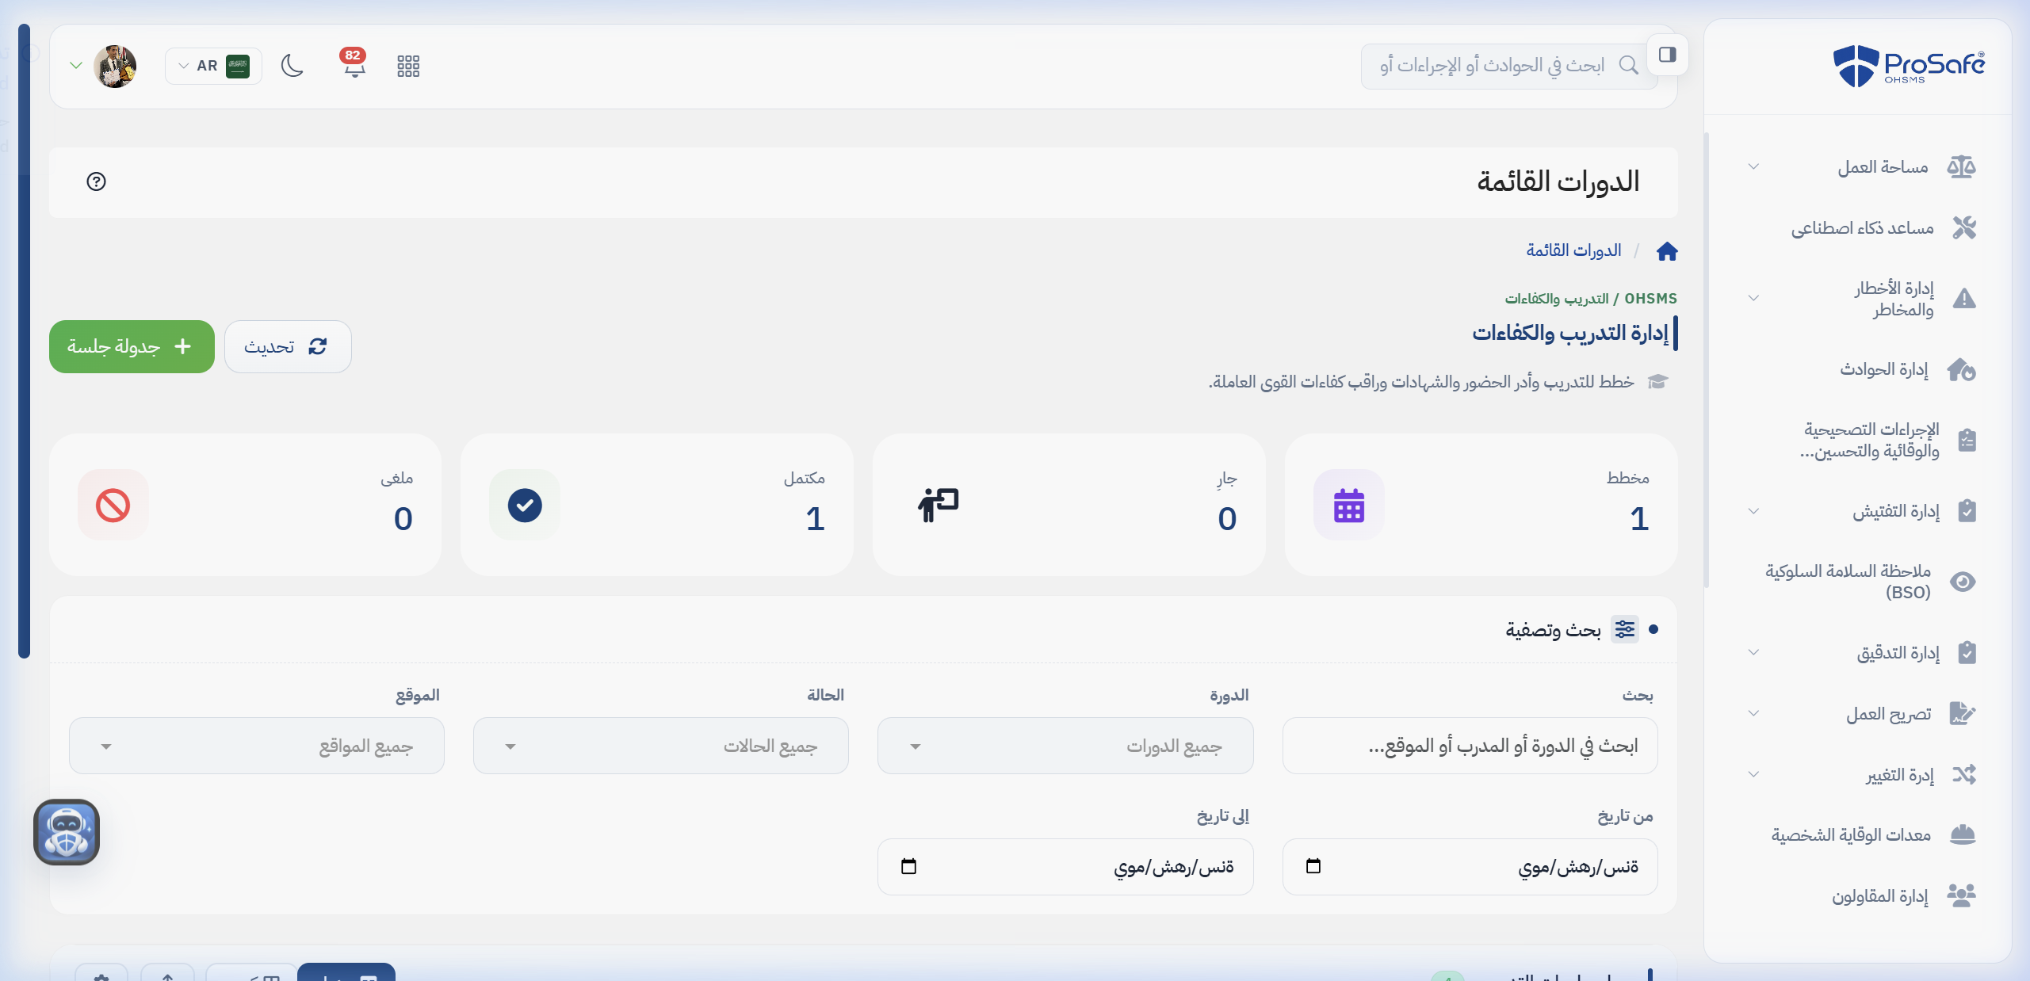Open the جميع المواقع location dropdown

[257, 746]
